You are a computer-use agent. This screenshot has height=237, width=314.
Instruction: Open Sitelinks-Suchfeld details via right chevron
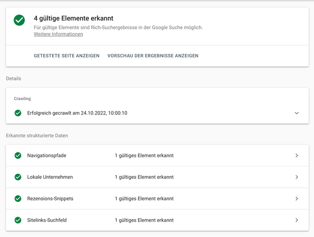tap(297, 220)
